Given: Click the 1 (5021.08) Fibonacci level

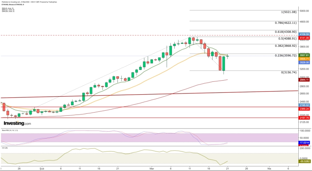Looking at the screenshot, I should (x=289, y=12).
